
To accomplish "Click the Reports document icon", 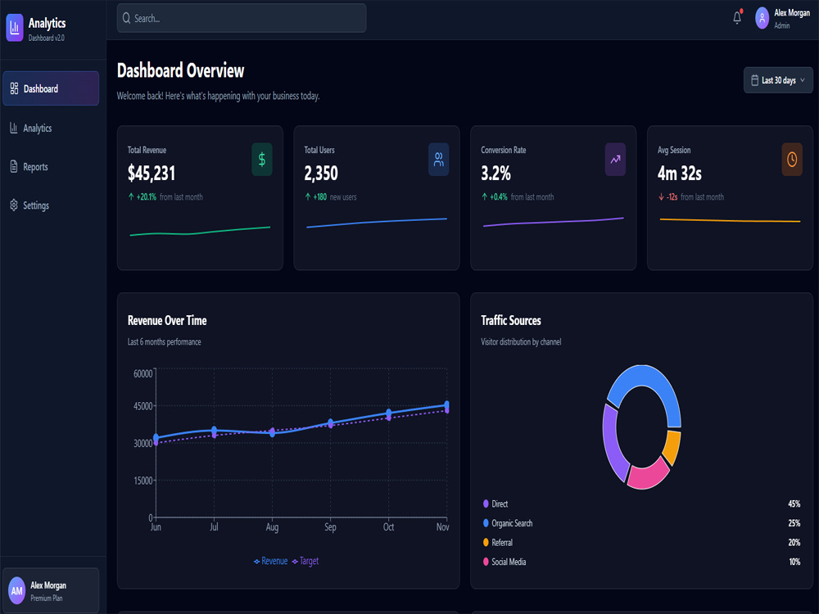I will [x=14, y=166].
